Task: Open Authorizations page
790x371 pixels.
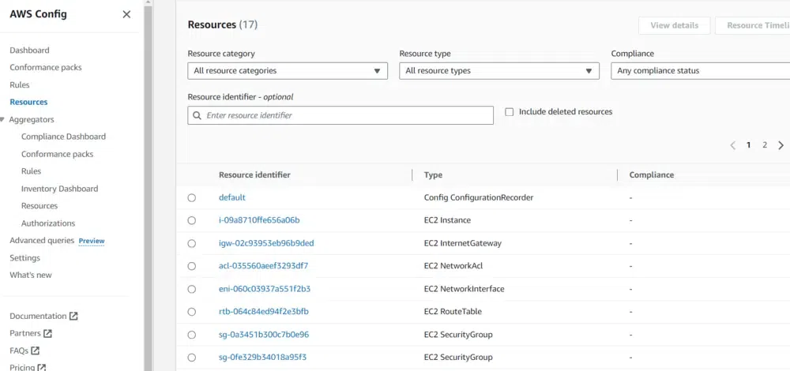Action: (x=48, y=223)
